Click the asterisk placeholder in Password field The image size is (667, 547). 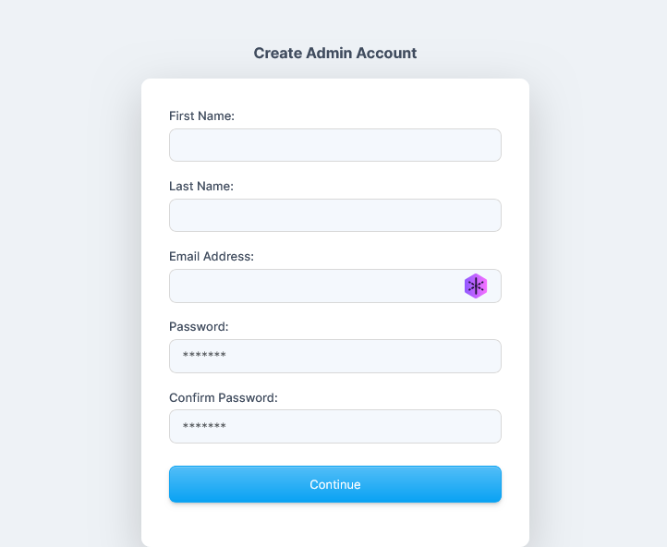pyautogui.click(x=204, y=356)
